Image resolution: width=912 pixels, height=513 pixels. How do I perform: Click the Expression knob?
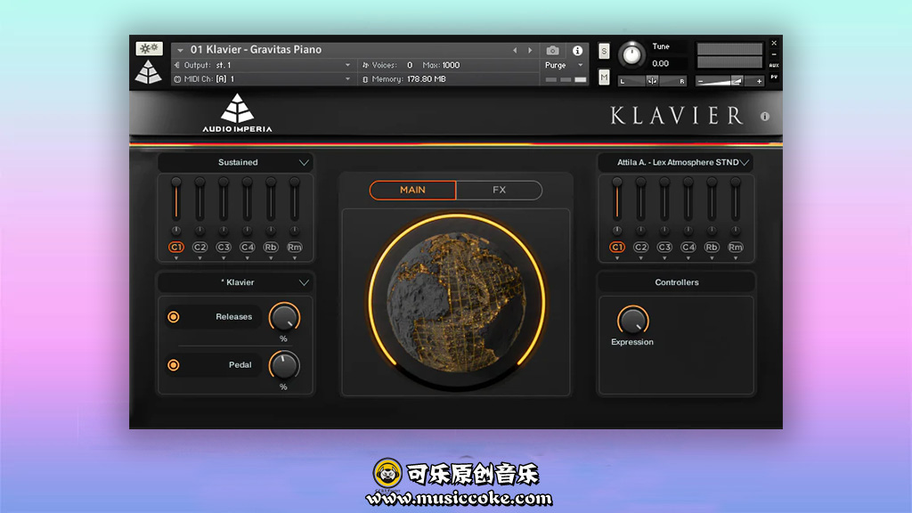pos(632,320)
